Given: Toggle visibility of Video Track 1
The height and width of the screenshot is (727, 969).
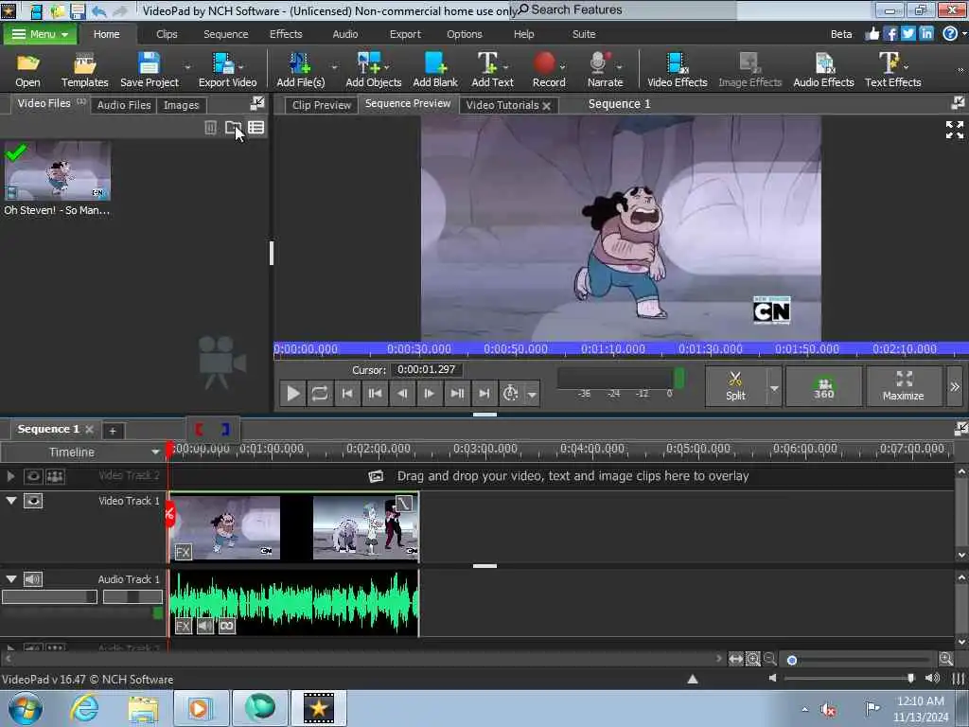Looking at the screenshot, I should point(33,501).
